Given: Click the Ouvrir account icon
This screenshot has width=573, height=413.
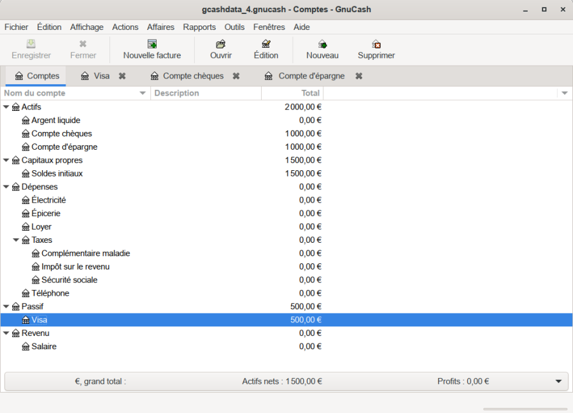Looking at the screenshot, I should (x=221, y=45).
